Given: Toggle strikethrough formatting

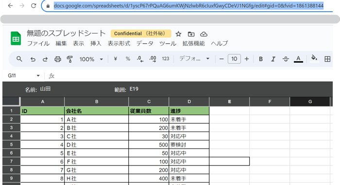Looking at the screenshot, I should (286, 59).
